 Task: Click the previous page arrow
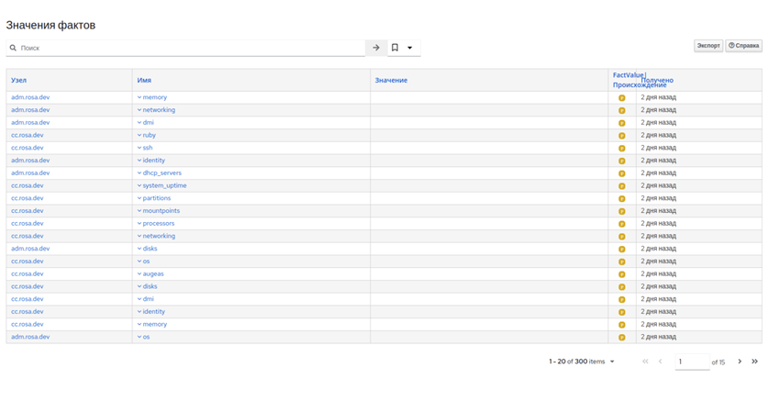(x=661, y=362)
